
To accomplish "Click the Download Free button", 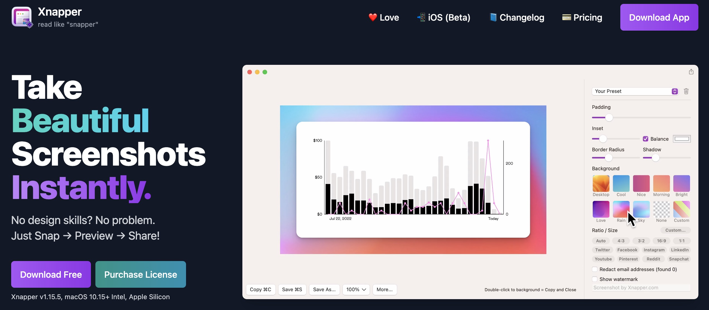I will pyautogui.click(x=51, y=274).
